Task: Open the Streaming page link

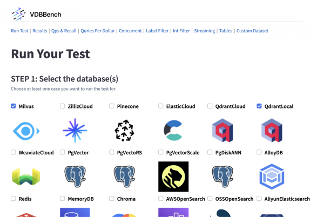Action: click(x=204, y=31)
